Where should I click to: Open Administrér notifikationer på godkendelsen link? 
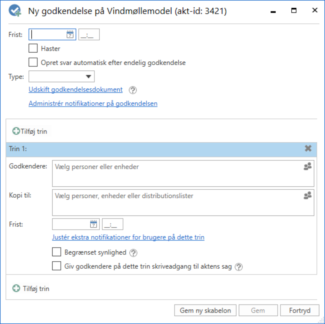point(93,104)
